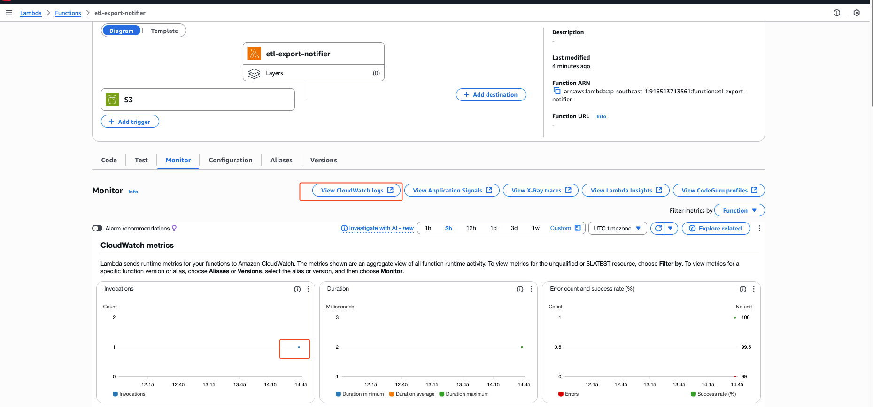Select the 12h time range
873x407 pixels.
click(x=471, y=228)
